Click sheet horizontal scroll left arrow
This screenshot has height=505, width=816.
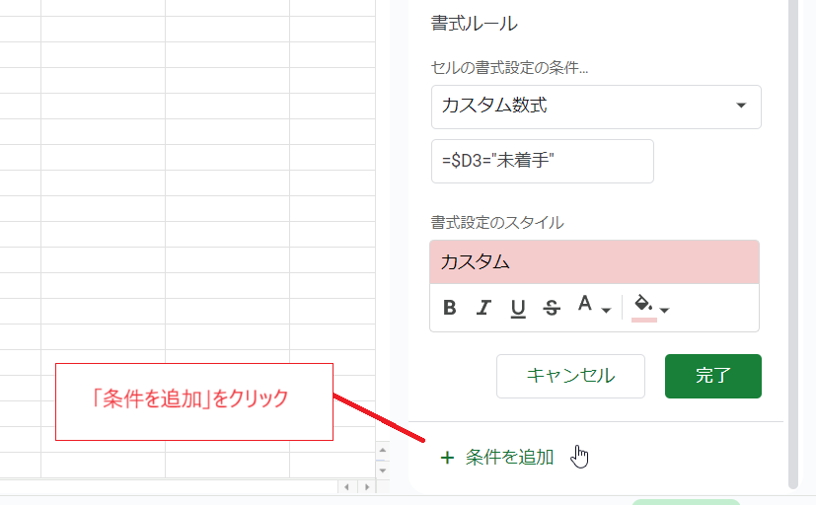click(x=347, y=487)
